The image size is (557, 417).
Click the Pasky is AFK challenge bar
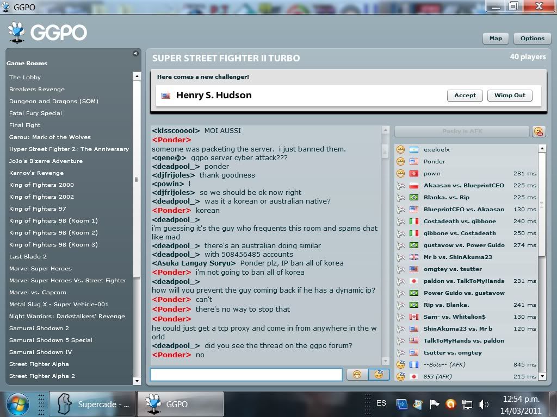[462, 131]
